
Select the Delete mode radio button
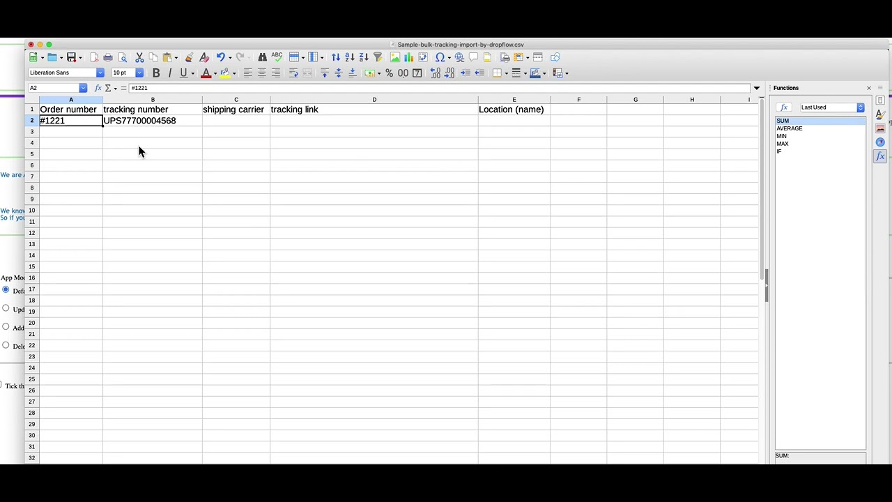(x=6, y=346)
